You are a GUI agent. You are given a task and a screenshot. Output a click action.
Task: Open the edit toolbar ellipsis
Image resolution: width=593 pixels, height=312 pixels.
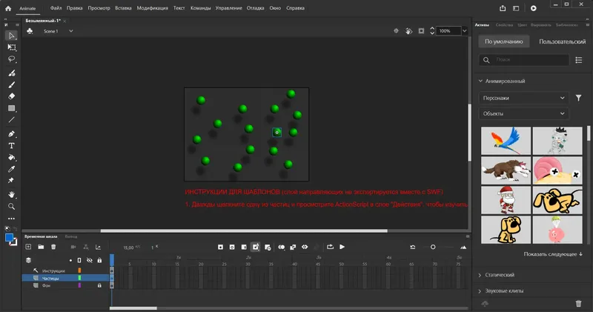coord(12,219)
